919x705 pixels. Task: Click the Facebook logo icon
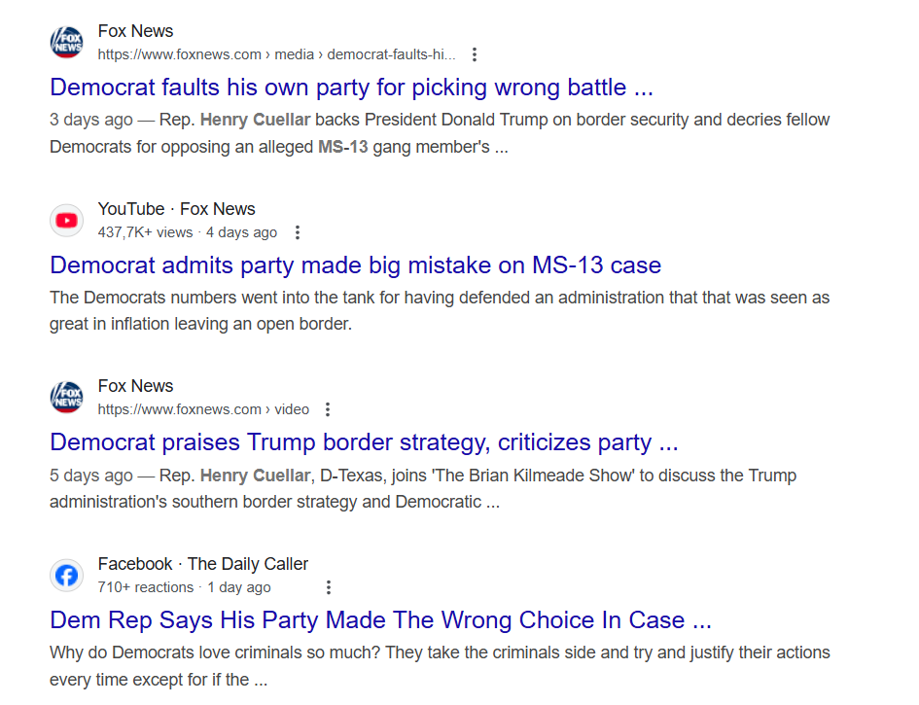[x=67, y=575]
